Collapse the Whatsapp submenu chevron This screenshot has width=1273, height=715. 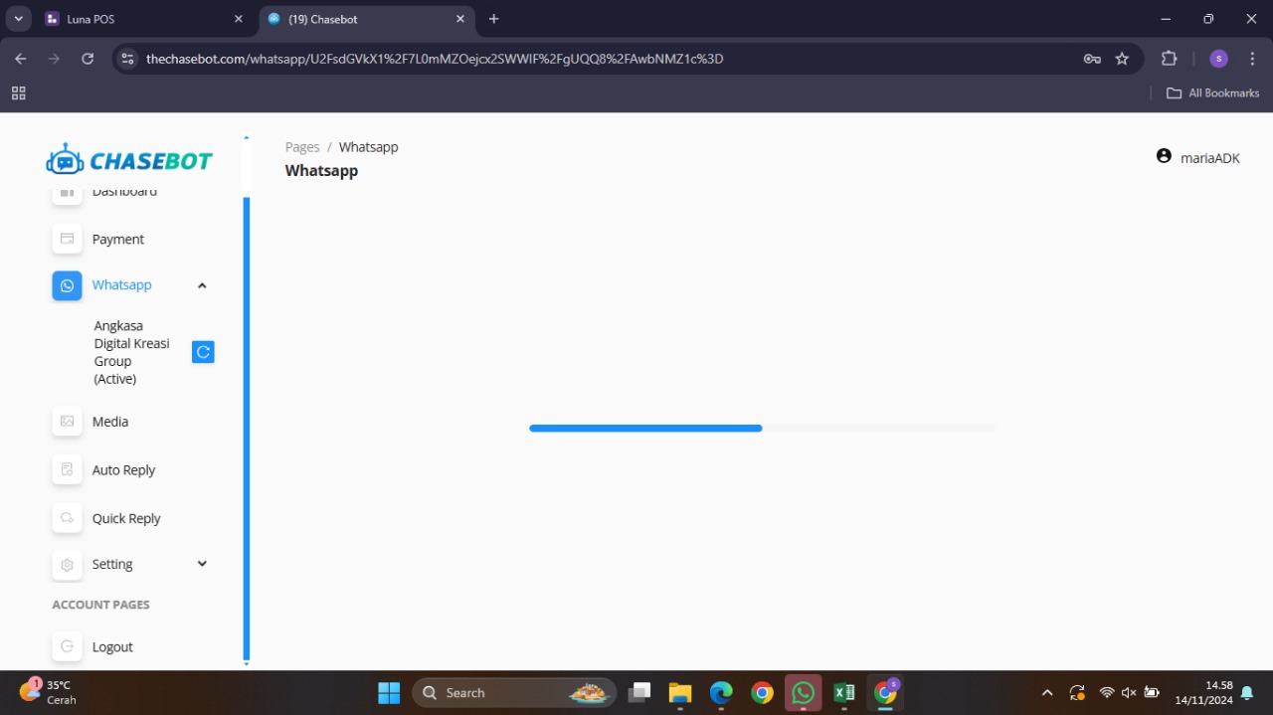(x=202, y=285)
